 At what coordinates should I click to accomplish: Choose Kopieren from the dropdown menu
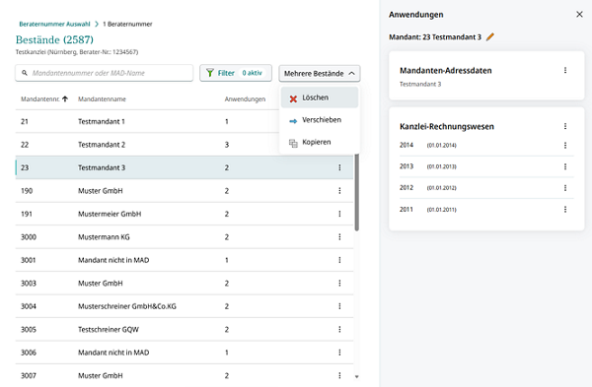coord(320,142)
